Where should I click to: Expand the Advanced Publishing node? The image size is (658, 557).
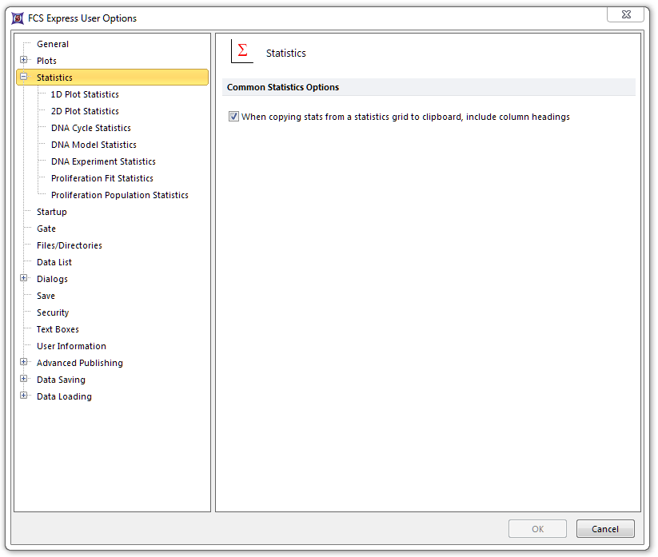[x=24, y=363]
